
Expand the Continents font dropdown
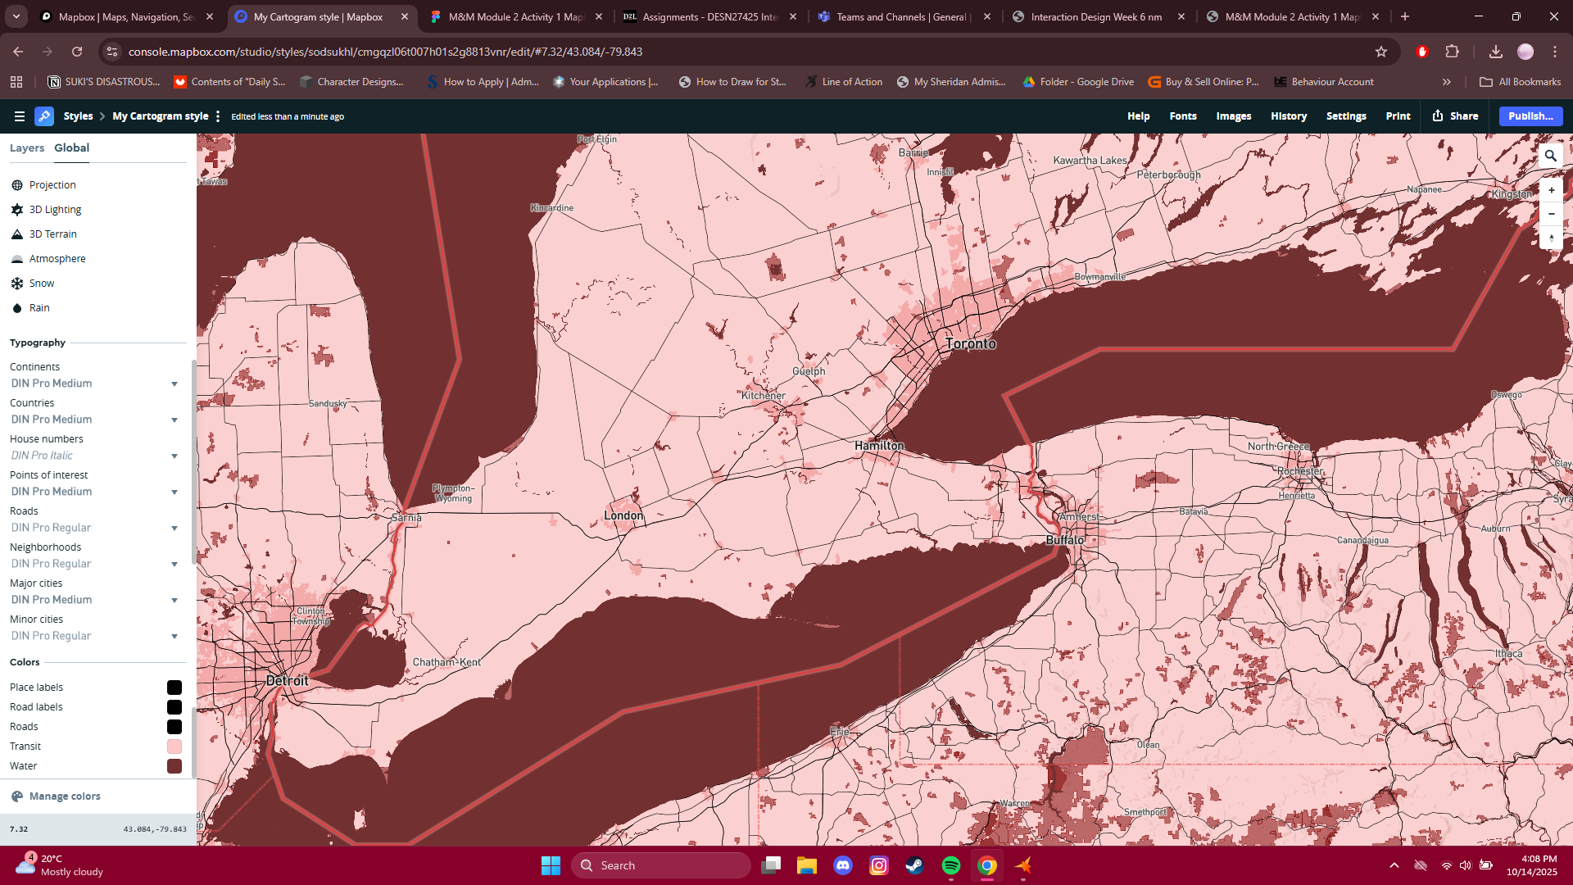point(174,383)
